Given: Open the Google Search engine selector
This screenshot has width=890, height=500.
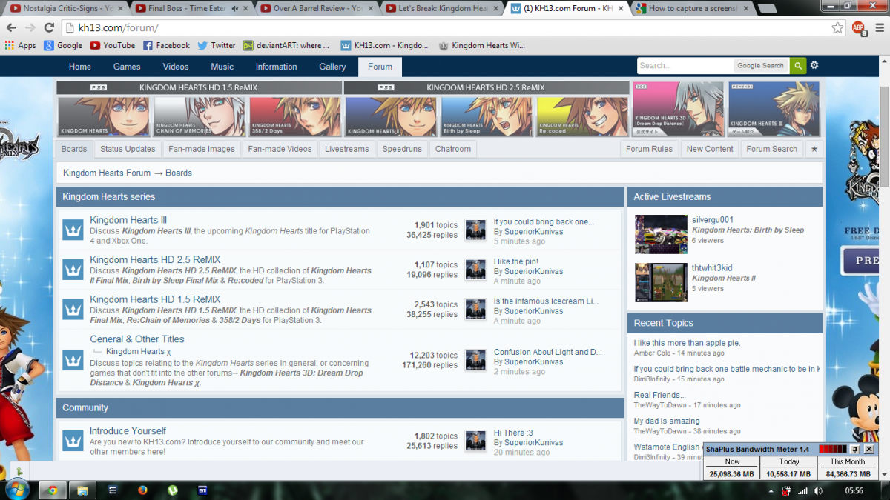Looking at the screenshot, I should coord(760,66).
